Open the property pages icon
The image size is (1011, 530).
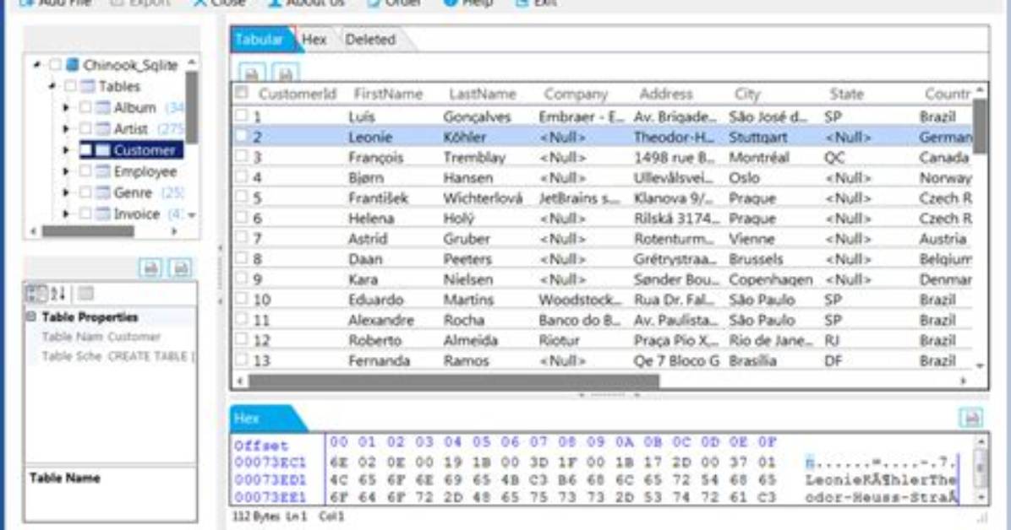click(x=85, y=295)
